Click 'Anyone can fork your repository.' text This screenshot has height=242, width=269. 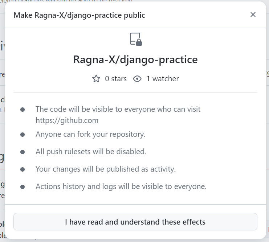(x=90, y=134)
